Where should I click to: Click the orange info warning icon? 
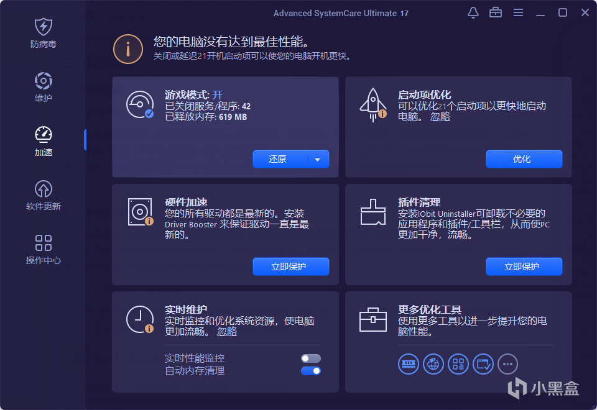[x=128, y=49]
